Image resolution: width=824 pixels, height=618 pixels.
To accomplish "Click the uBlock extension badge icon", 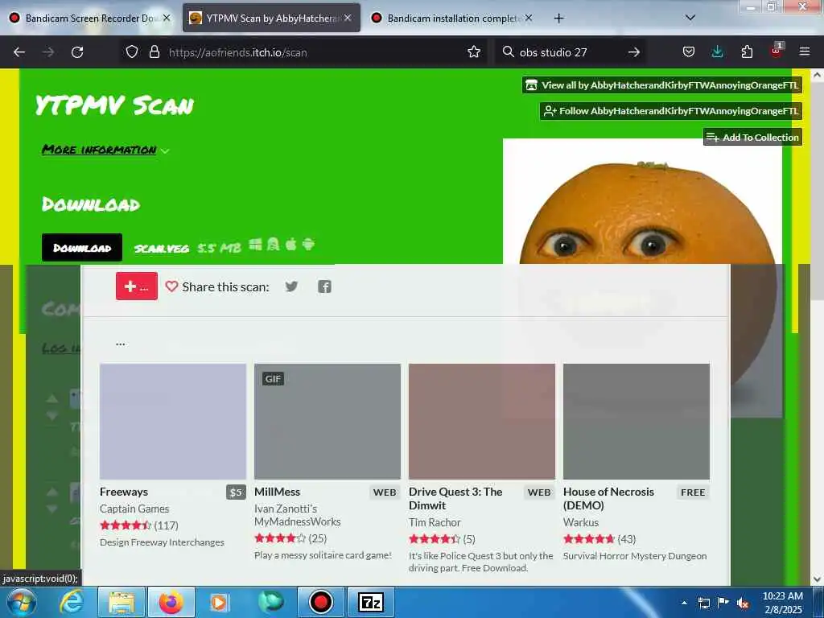I will pyautogui.click(x=776, y=51).
